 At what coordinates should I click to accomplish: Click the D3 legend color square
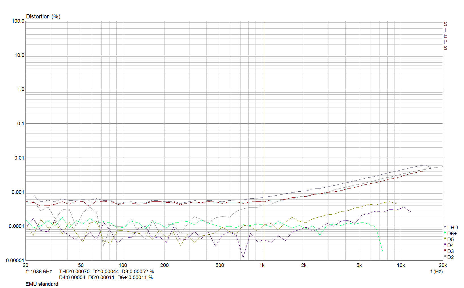[x=445, y=251]
